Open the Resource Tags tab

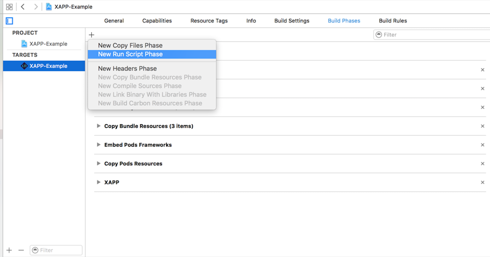click(209, 21)
